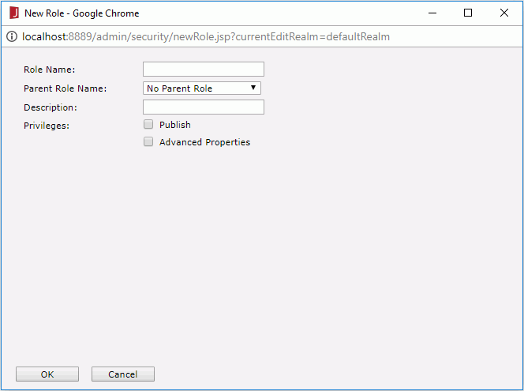The width and height of the screenshot is (524, 391).
Task: Confirm with the OK button
Action: (x=47, y=374)
